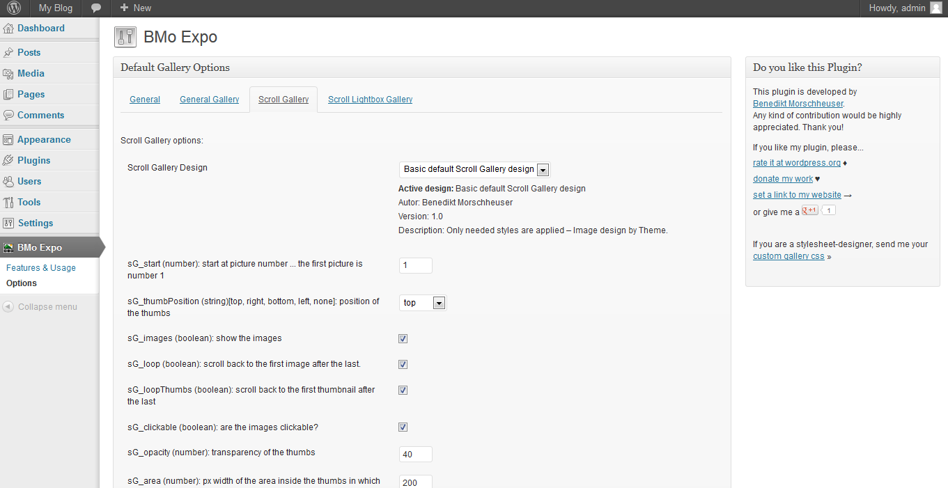Screen dimensions: 948x488
Task: Switch to the General Gallery tab
Action: (209, 100)
